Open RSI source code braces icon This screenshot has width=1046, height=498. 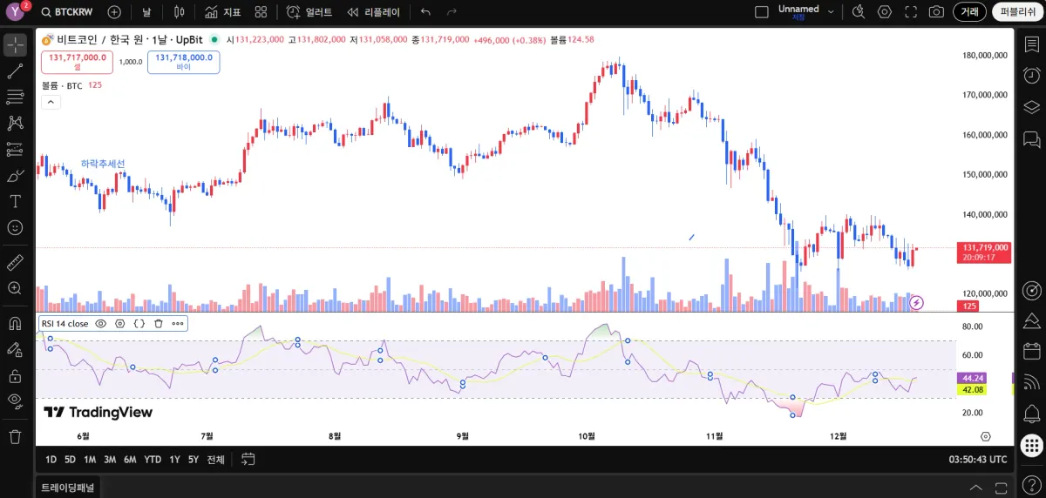(x=139, y=323)
